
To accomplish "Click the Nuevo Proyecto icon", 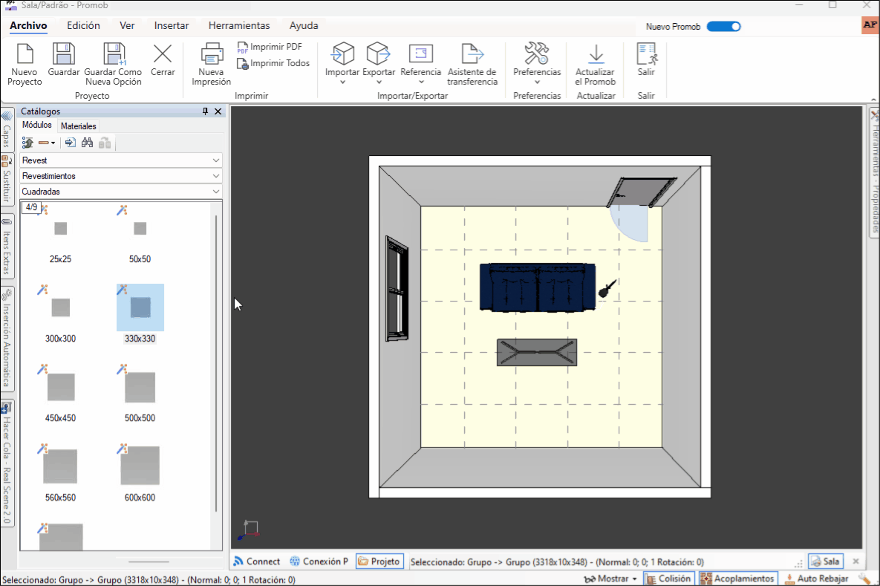I will click(25, 54).
